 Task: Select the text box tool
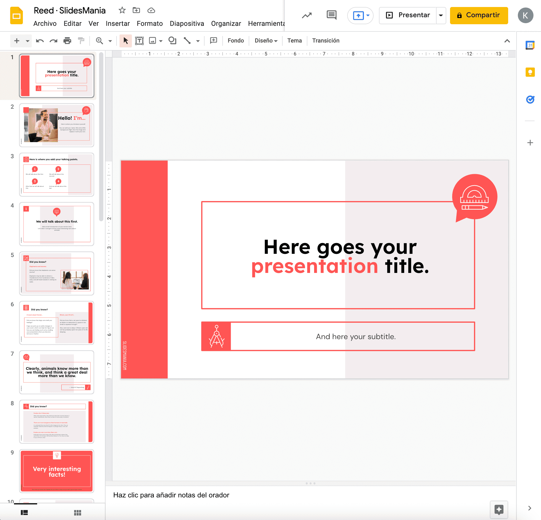[139, 41]
